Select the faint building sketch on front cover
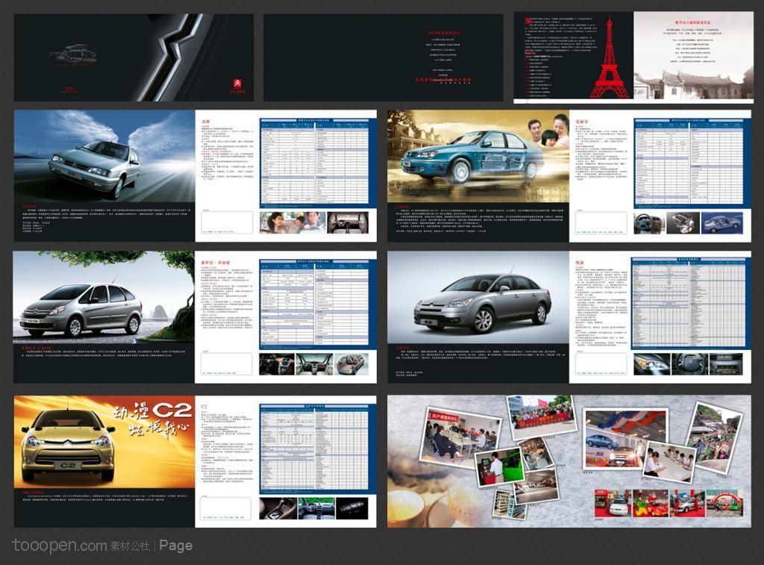The width and height of the screenshot is (764, 565). click(73, 54)
